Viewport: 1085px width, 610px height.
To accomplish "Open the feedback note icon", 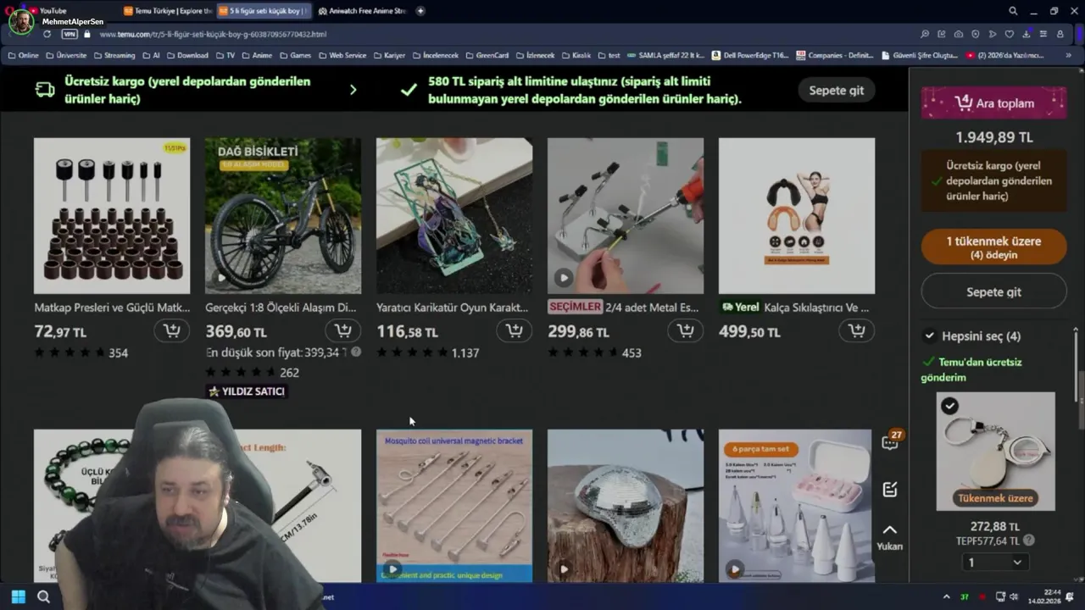I will (x=890, y=490).
